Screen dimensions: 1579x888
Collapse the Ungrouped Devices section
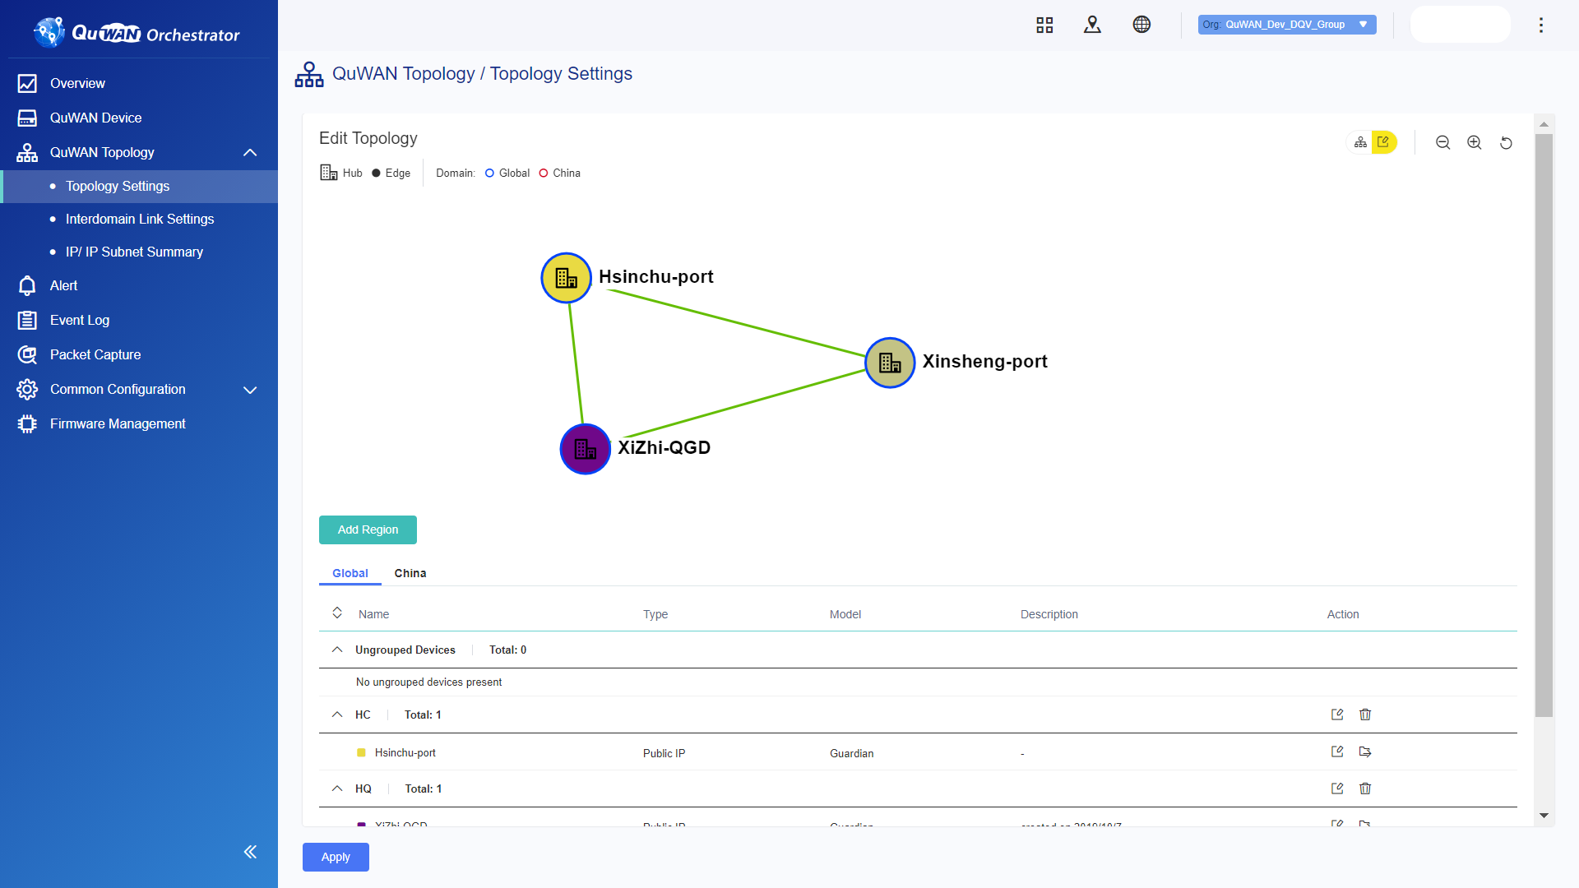[x=337, y=650]
